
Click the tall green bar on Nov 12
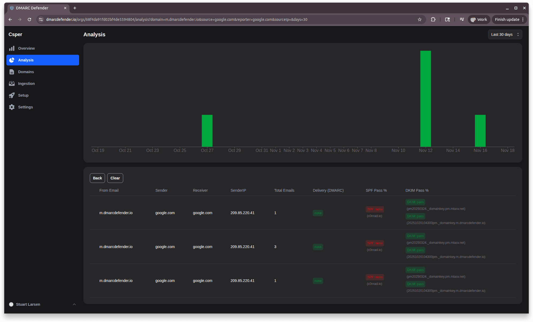point(426,99)
